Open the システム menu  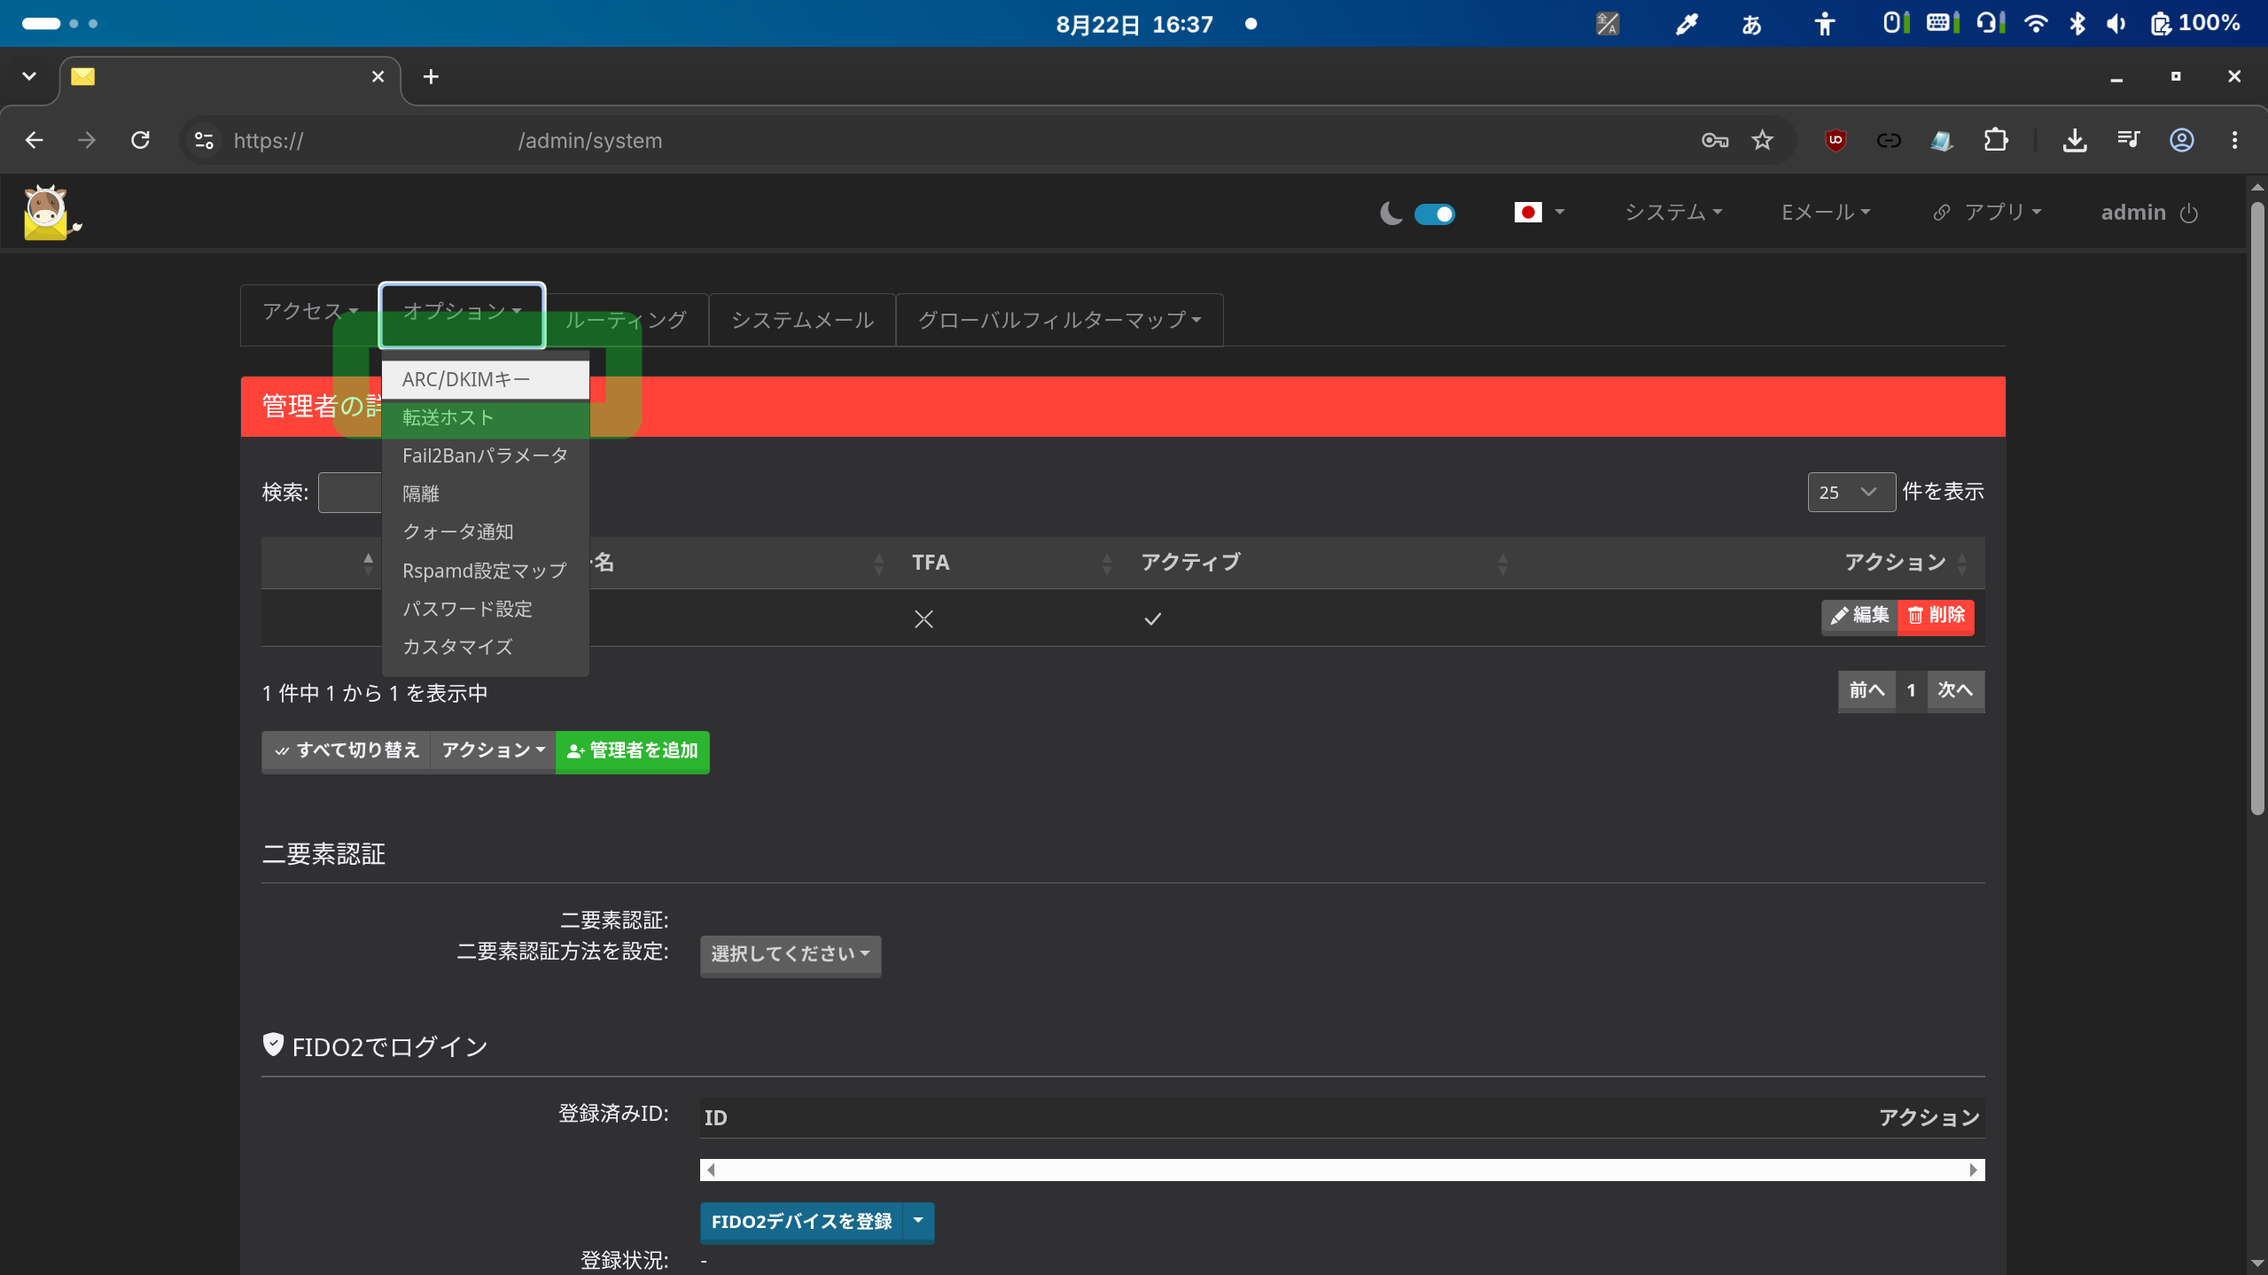[1673, 213]
